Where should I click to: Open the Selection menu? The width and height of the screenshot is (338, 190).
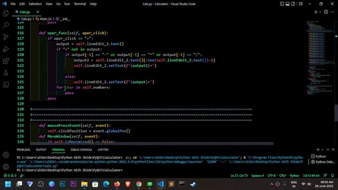pos(35,4)
